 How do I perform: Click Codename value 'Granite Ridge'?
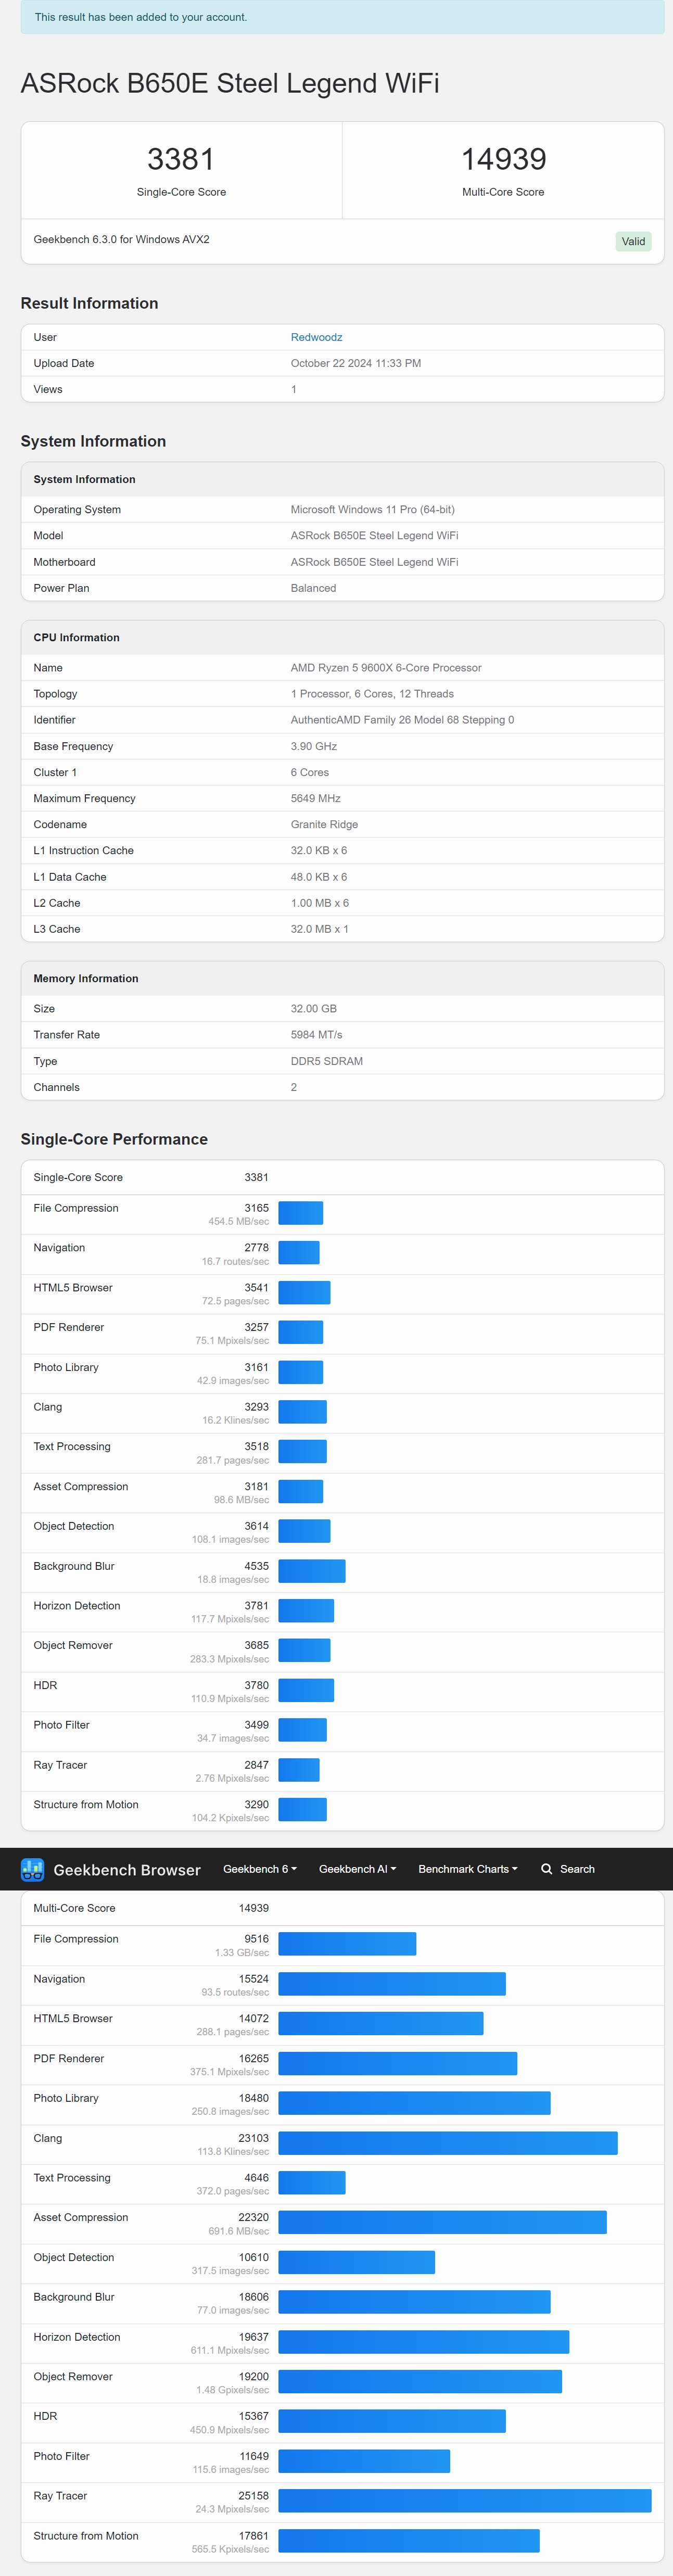pyautogui.click(x=324, y=824)
